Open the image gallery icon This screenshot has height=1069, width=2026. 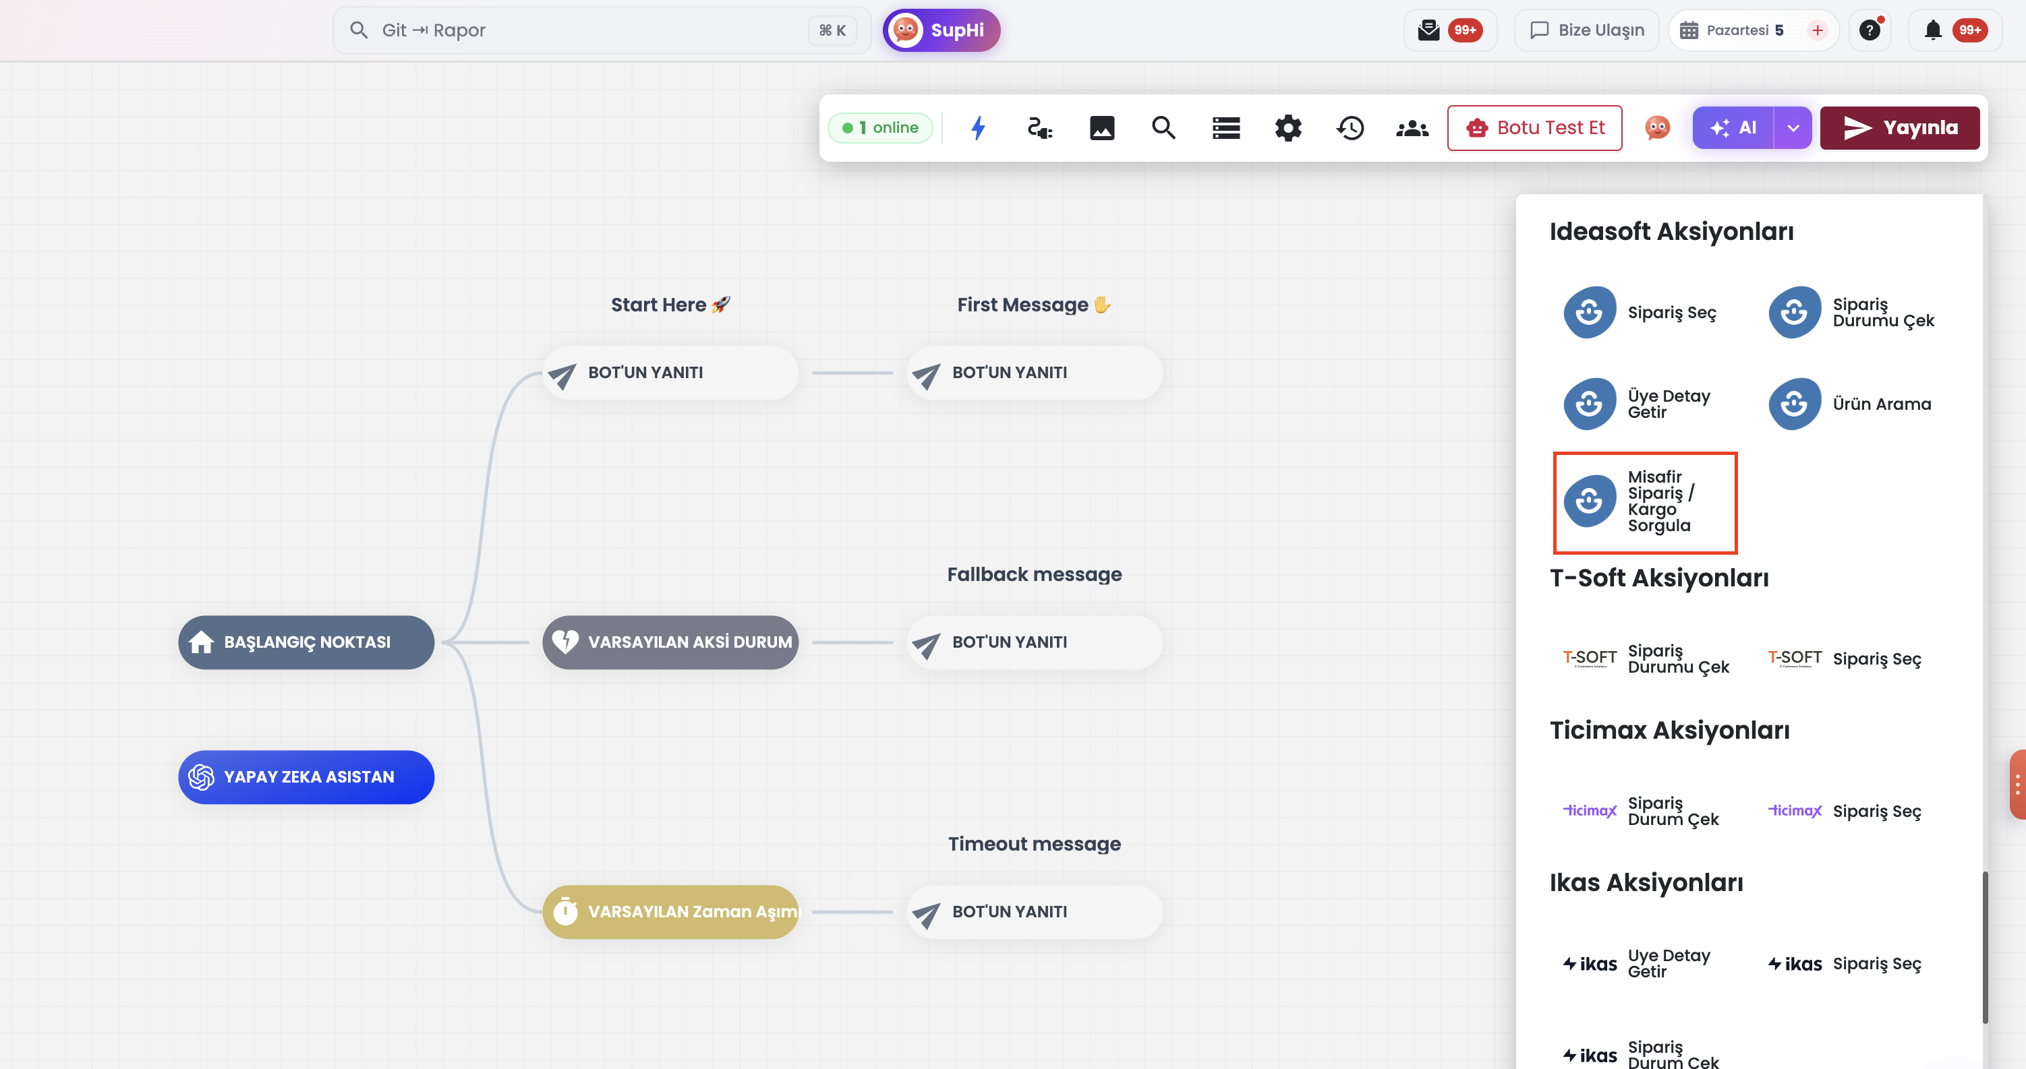[1102, 128]
